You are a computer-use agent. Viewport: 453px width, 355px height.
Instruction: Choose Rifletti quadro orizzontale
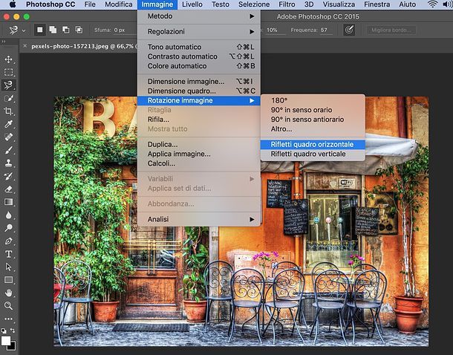click(x=313, y=144)
